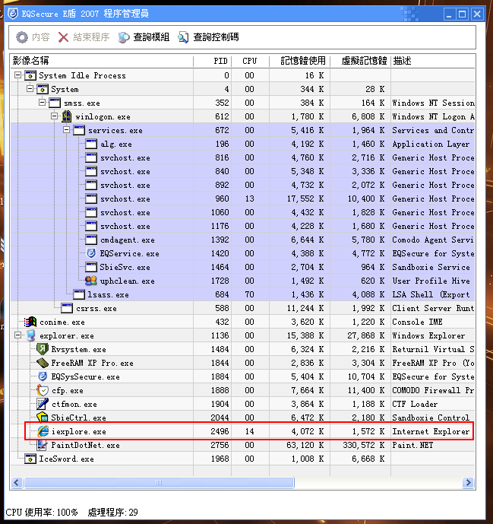Click the EQSecure shield icon in title bar
This screenshot has width=493, height=524.
(13, 14)
